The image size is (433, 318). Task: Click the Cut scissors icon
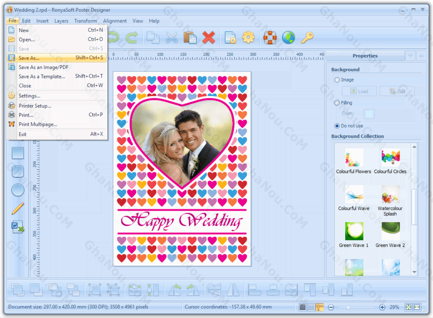click(x=171, y=37)
